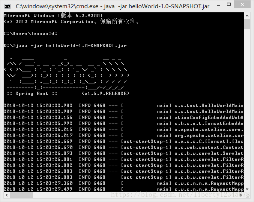Click the 'o.s.web.context.Context' logger name

pyautogui.click(x=209, y=147)
